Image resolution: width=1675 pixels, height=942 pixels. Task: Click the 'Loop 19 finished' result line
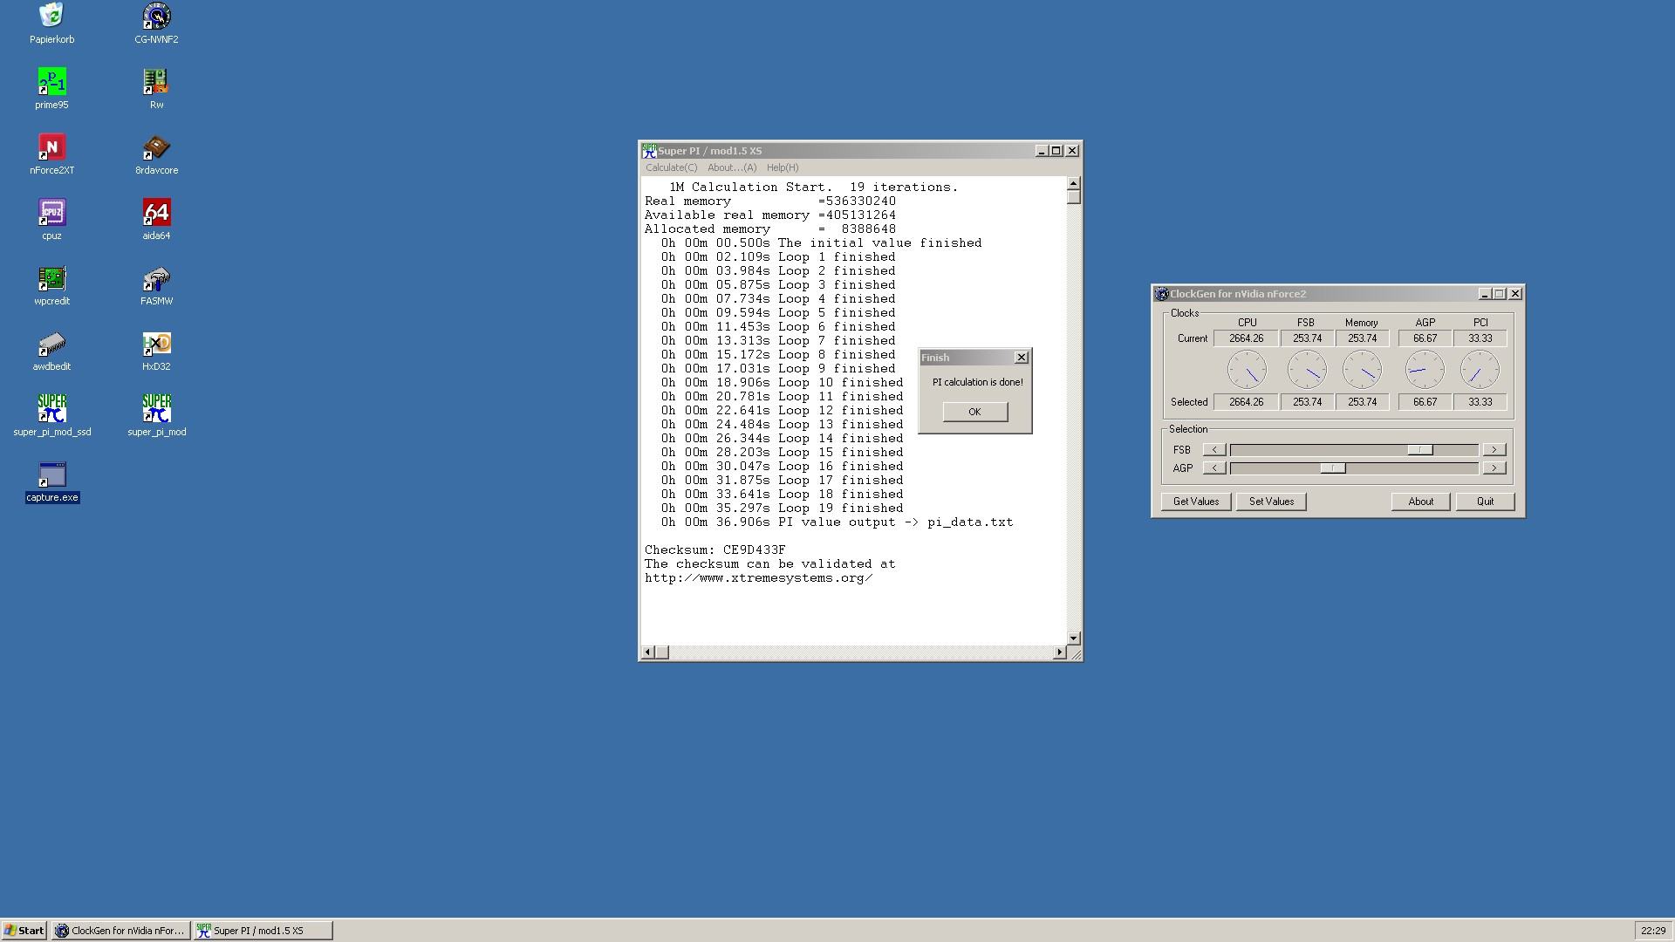pos(782,509)
